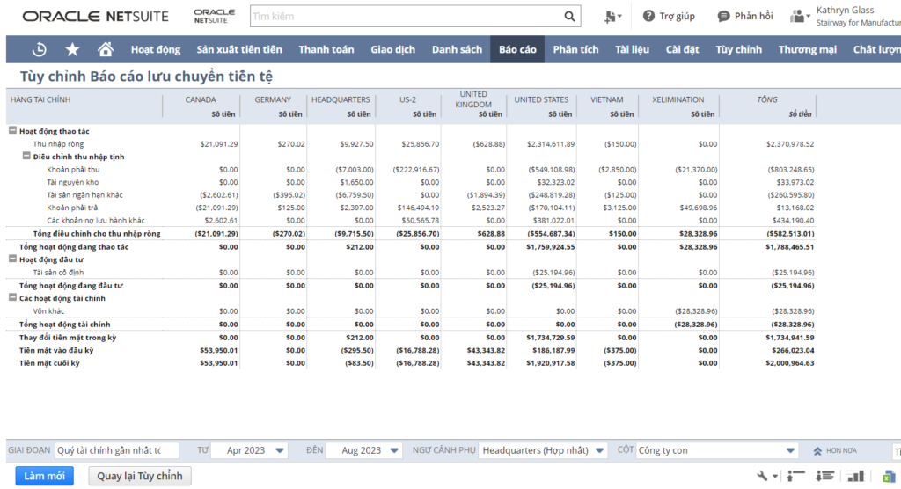Click the $1,788,465.51 operating total value

789,246
